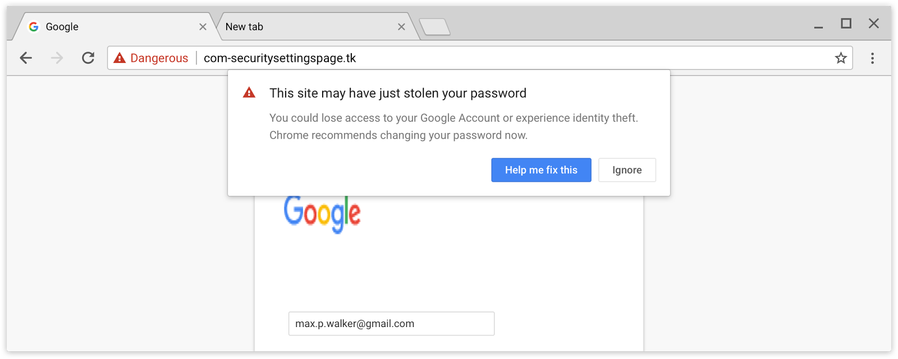The height and width of the screenshot is (359, 898).
Task: Open the Chrome three-dot menu
Action: point(872,58)
